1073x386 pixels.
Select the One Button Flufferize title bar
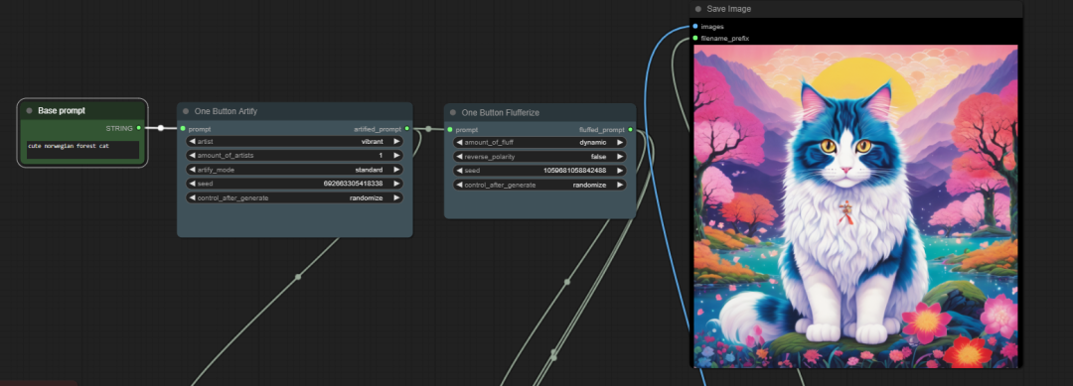pyautogui.click(x=539, y=112)
